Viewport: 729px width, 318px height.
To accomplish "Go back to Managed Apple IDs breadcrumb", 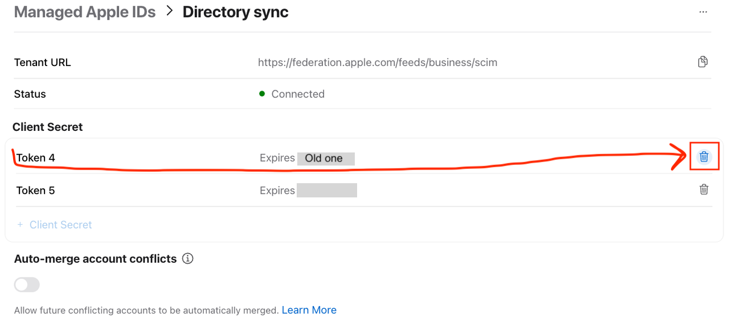I will [85, 12].
